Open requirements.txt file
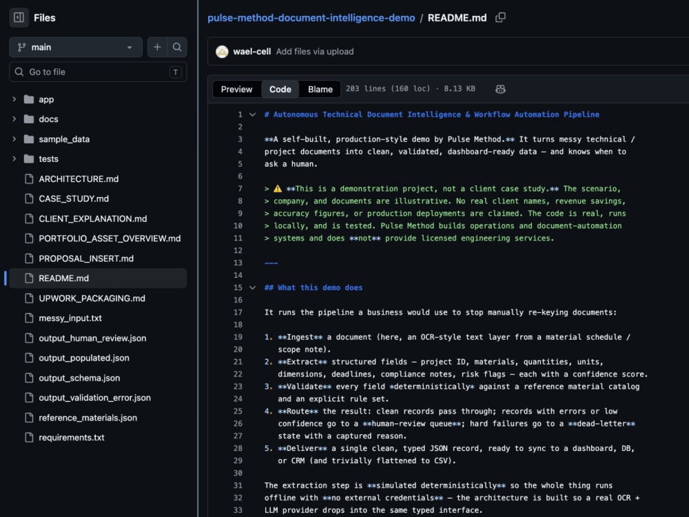 [72, 438]
